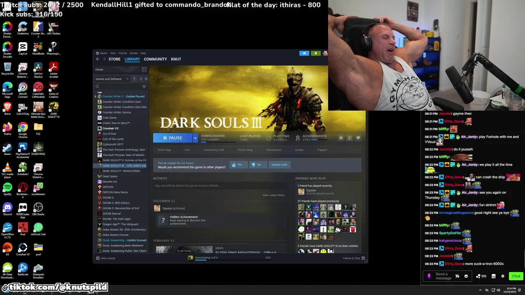Toggle collections grid view in library

pos(144,70)
